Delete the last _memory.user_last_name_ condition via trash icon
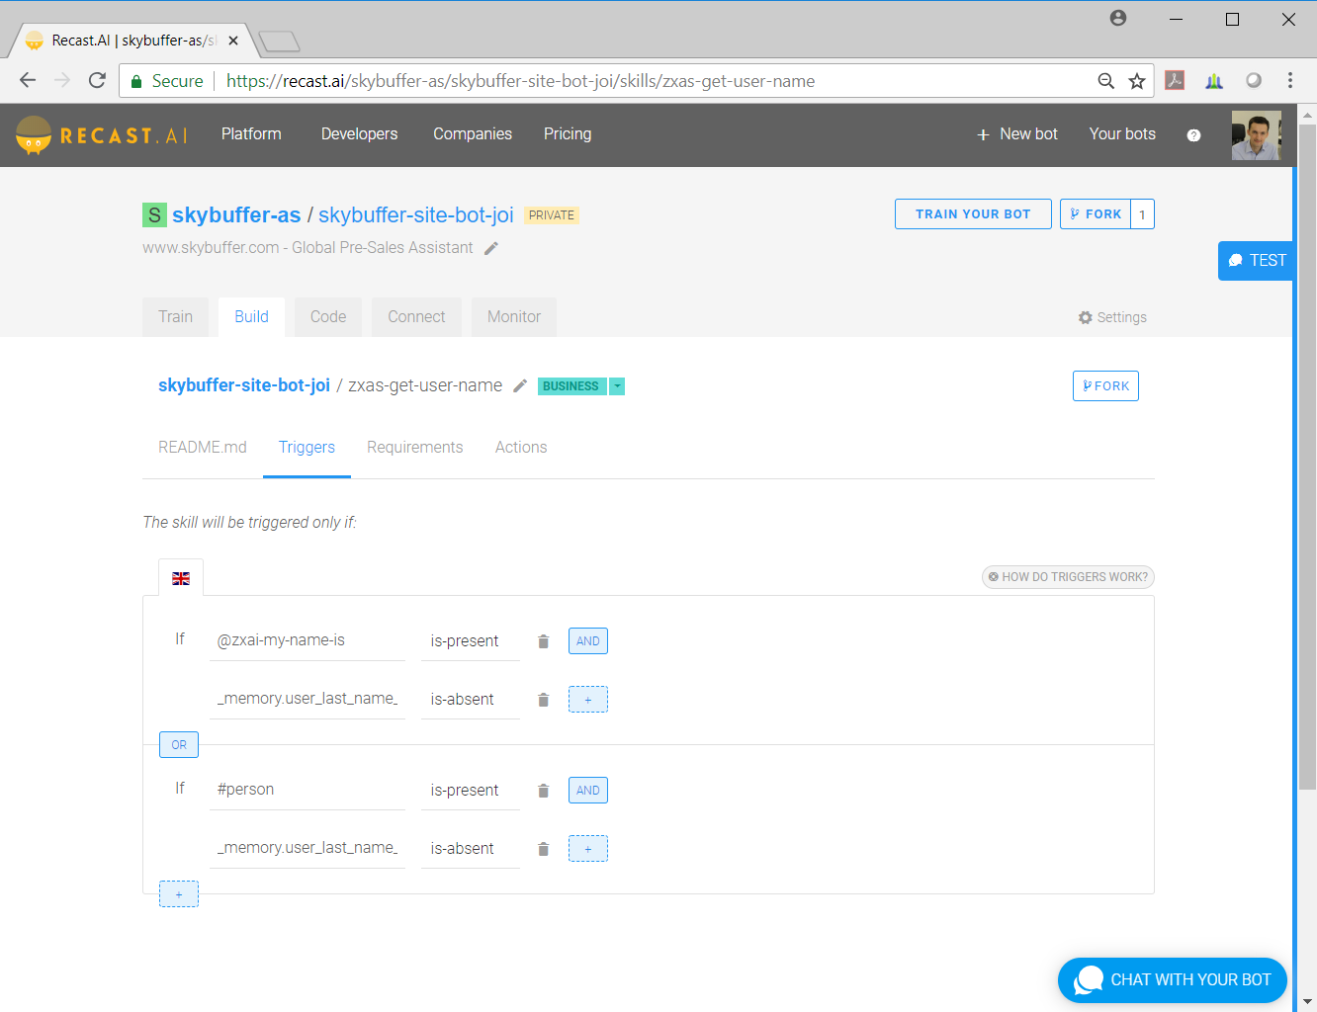The width and height of the screenshot is (1317, 1012). tap(543, 849)
